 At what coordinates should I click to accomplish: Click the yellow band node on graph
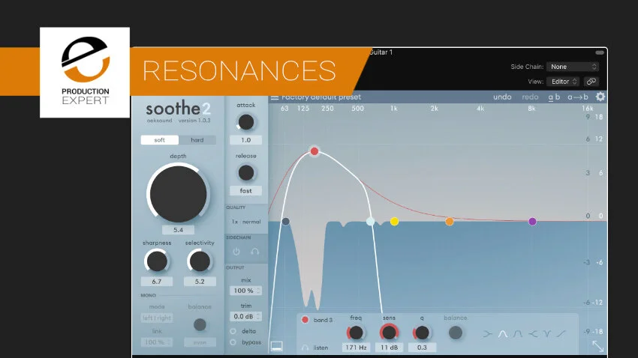[x=394, y=221]
